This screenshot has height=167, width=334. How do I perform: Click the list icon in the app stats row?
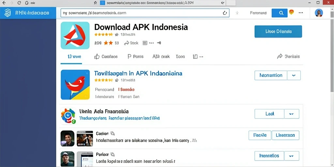[144, 43]
